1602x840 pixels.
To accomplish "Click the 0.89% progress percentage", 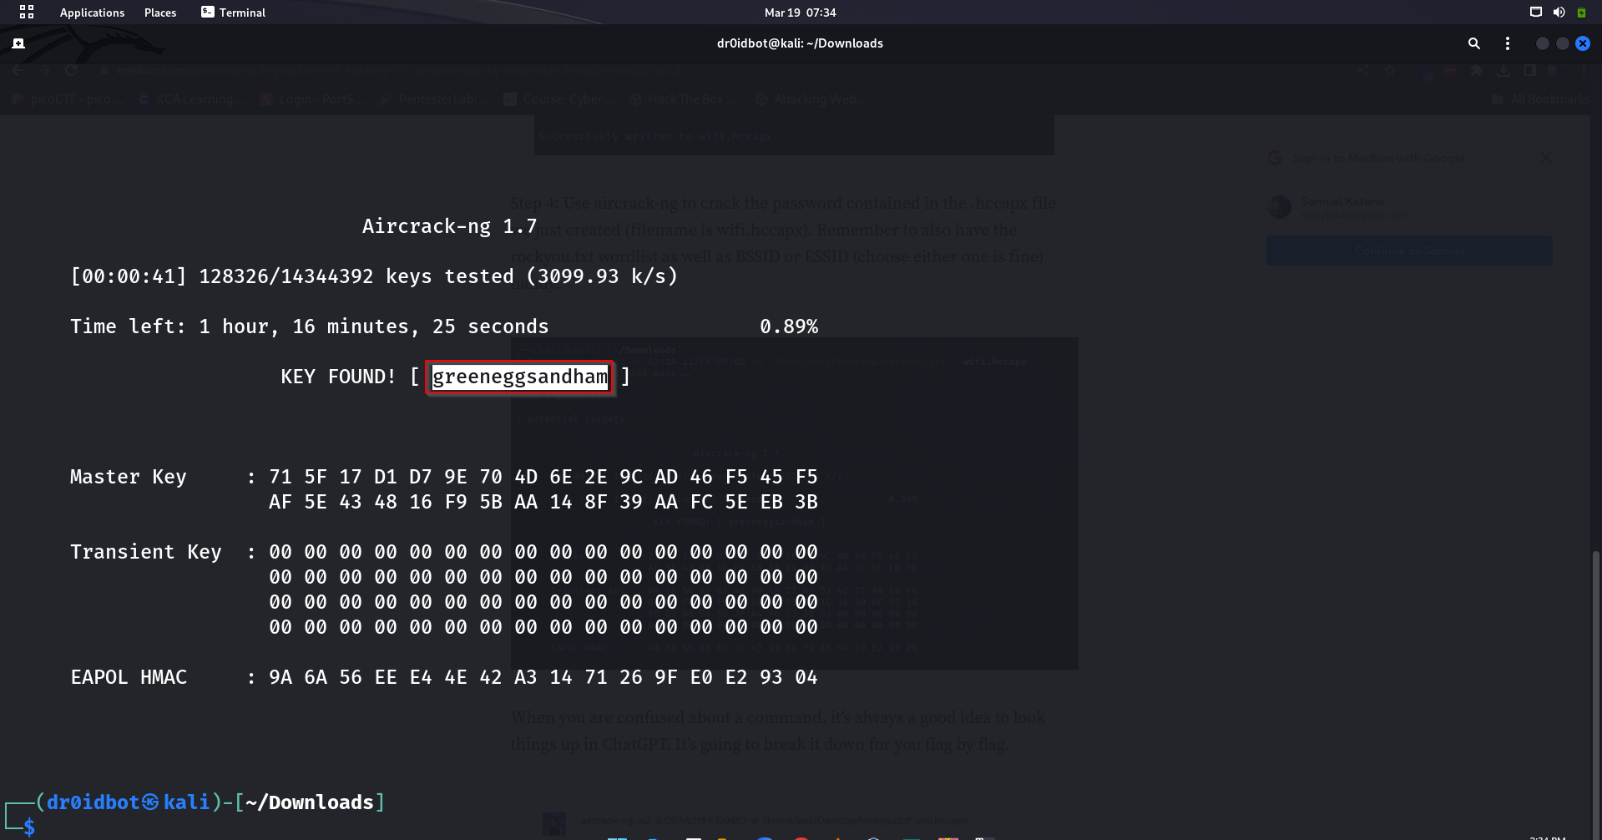I will [788, 327].
